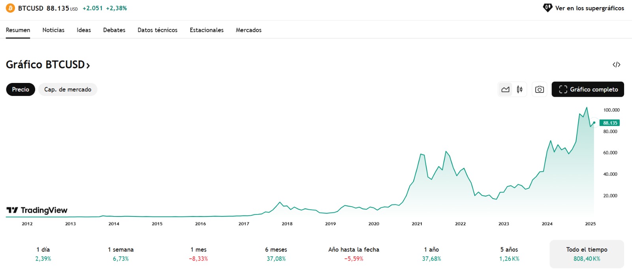Choose the Todo el tiempo range
This screenshot has width=632, height=269.
pos(587,254)
